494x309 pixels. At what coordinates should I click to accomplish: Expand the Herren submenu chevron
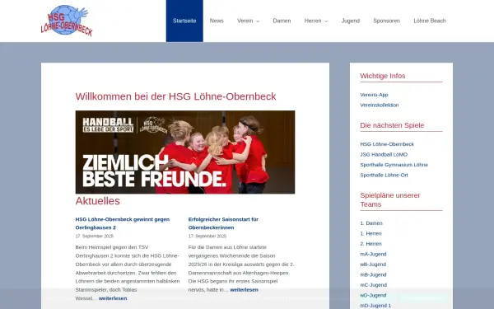326,21
